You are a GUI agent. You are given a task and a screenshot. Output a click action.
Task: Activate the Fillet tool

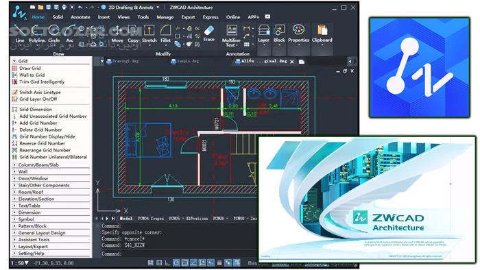pos(166,34)
